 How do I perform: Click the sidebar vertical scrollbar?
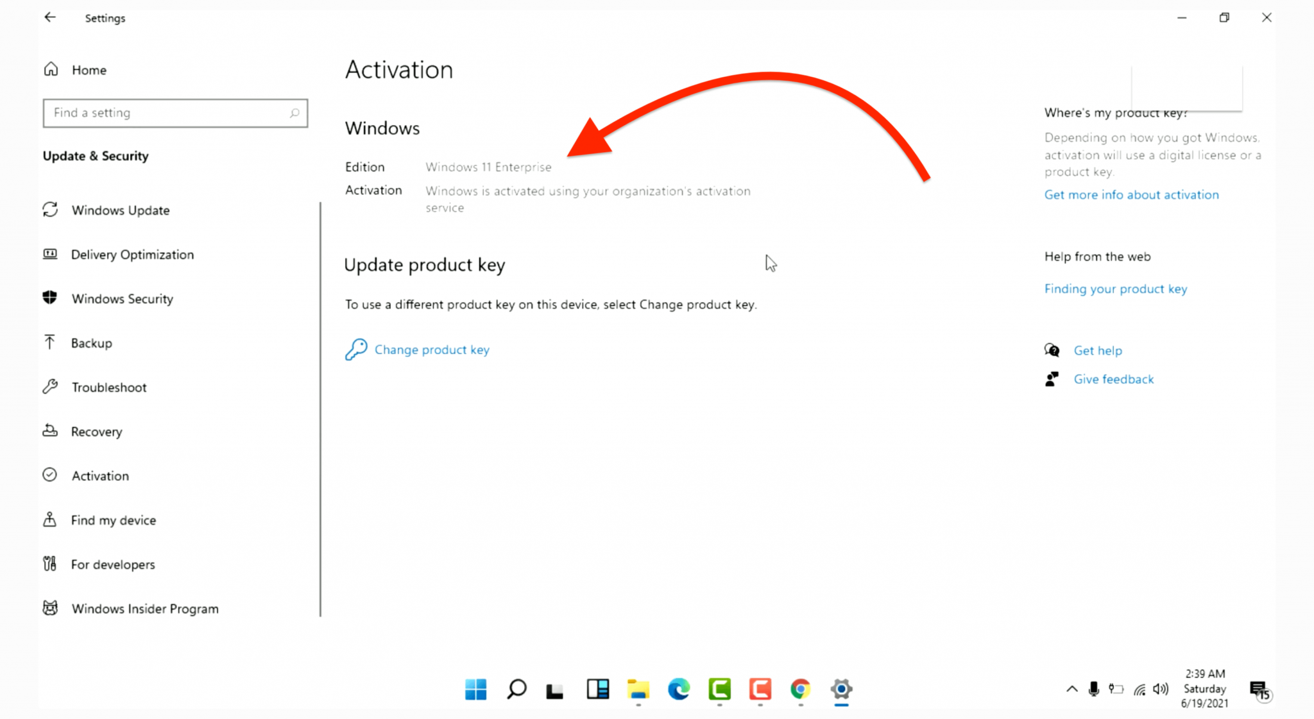click(320, 409)
